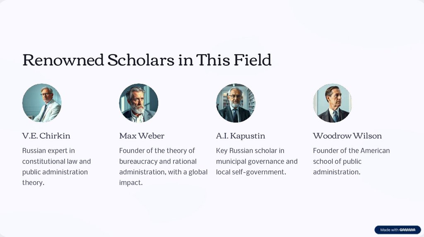Select the paragraph about the American school
Screen dimensions: 424x237
point(351,161)
